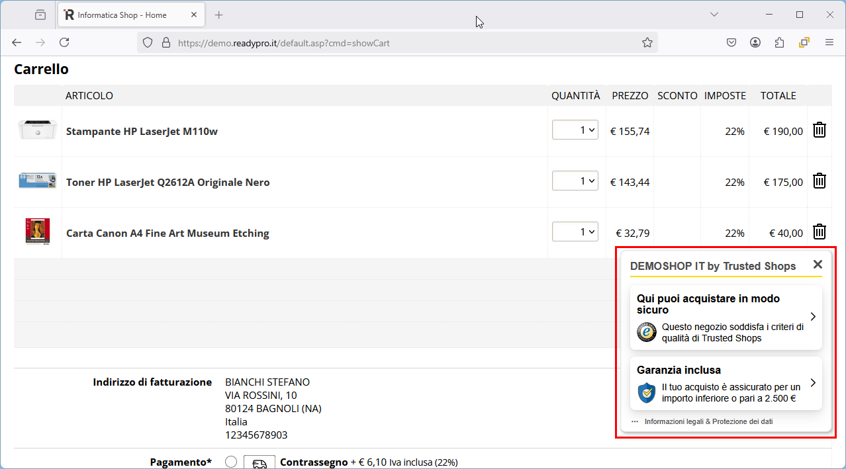
Task: Expand the 'Garanzia inclusa' card
Action: tap(726, 384)
